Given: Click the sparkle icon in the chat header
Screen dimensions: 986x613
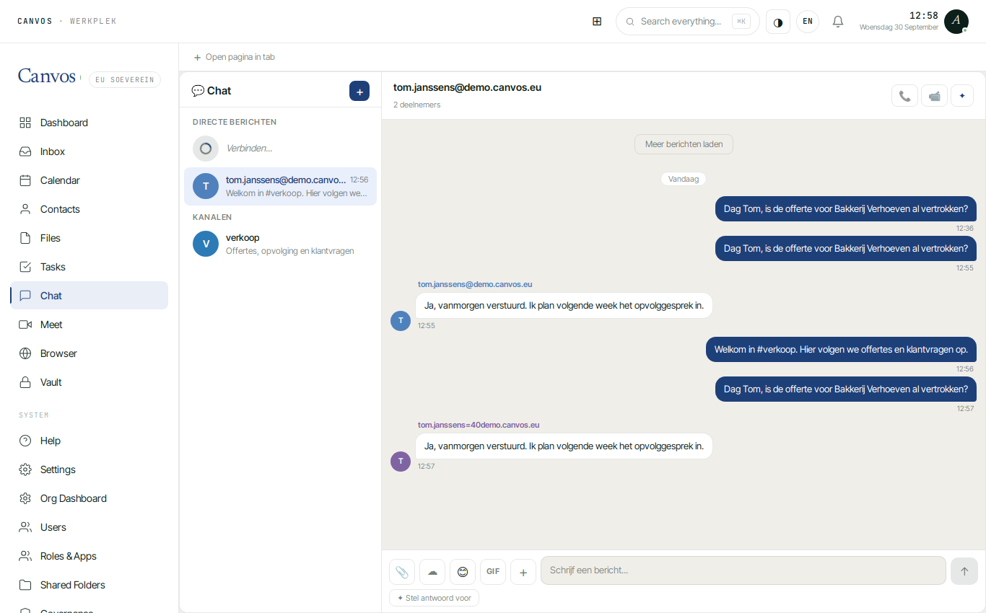Looking at the screenshot, I should tap(962, 96).
